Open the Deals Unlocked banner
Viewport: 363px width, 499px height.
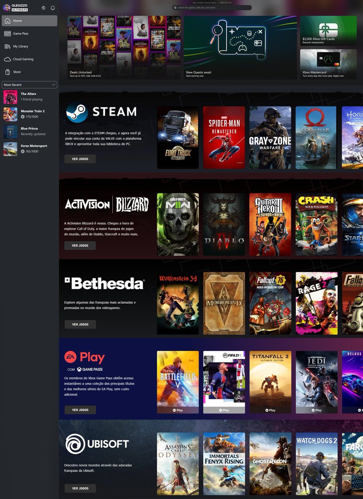click(x=124, y=48)
